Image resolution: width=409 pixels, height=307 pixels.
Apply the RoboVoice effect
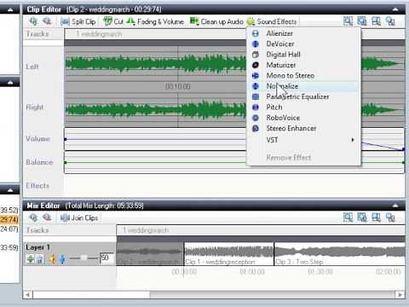(303, 118)
